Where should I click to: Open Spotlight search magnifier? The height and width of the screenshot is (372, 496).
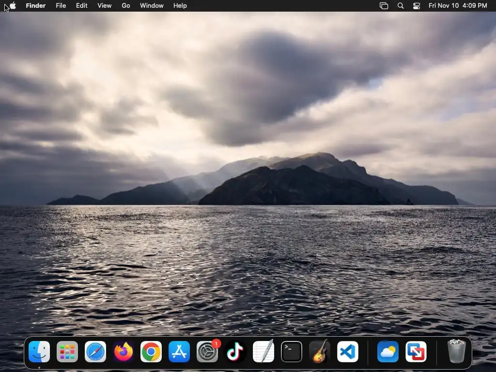401,6
